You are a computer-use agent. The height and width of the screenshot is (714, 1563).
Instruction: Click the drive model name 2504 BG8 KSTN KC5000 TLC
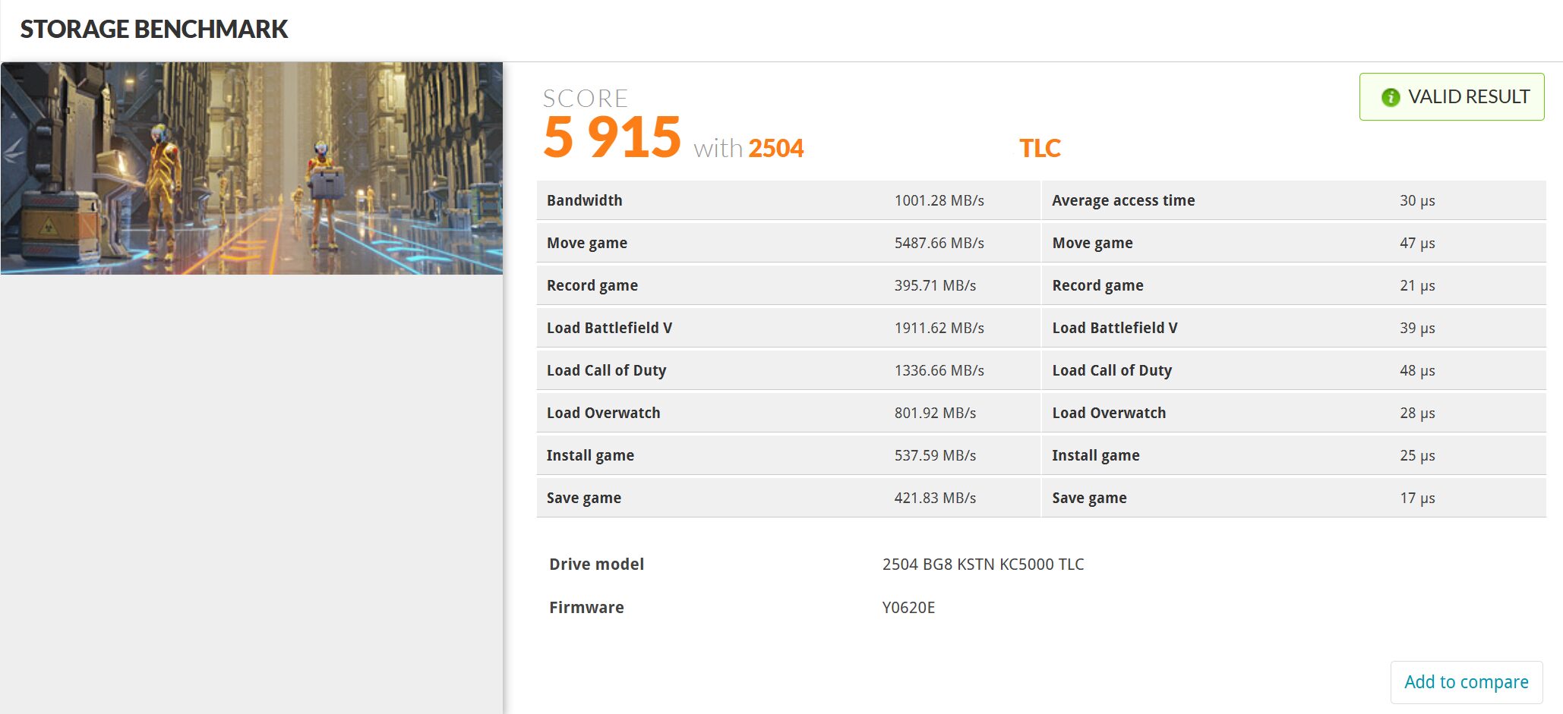(983, 565)
